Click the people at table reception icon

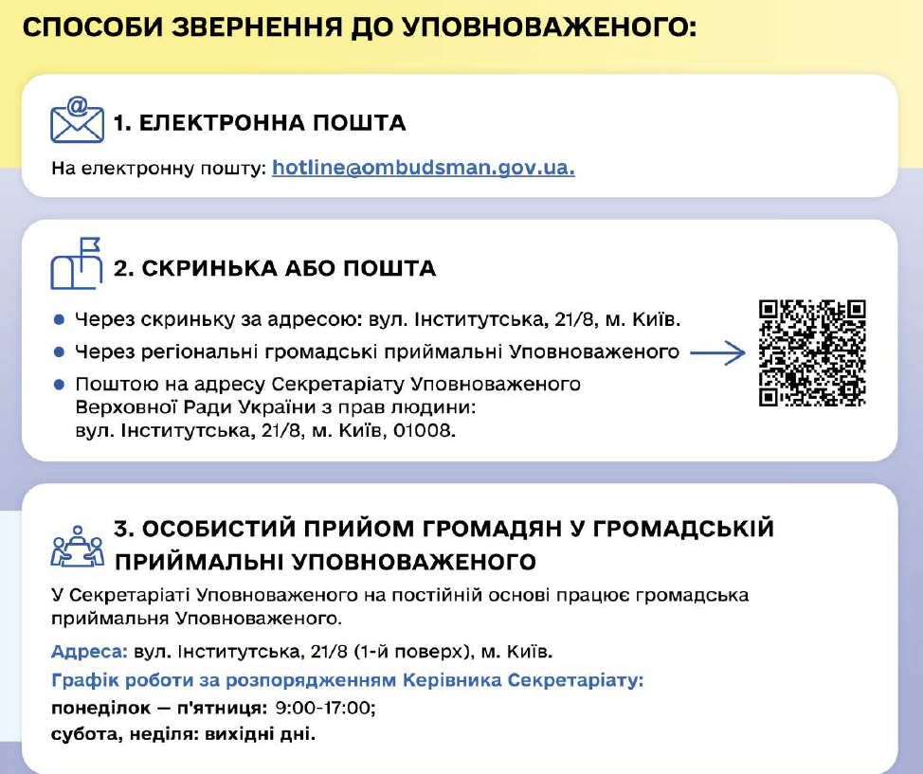coord(77,545)
